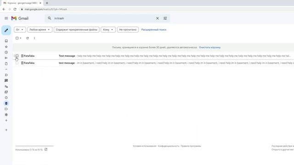Open 'Правила программы' footer link
294x165 pixels.
[x=191, y=146]
